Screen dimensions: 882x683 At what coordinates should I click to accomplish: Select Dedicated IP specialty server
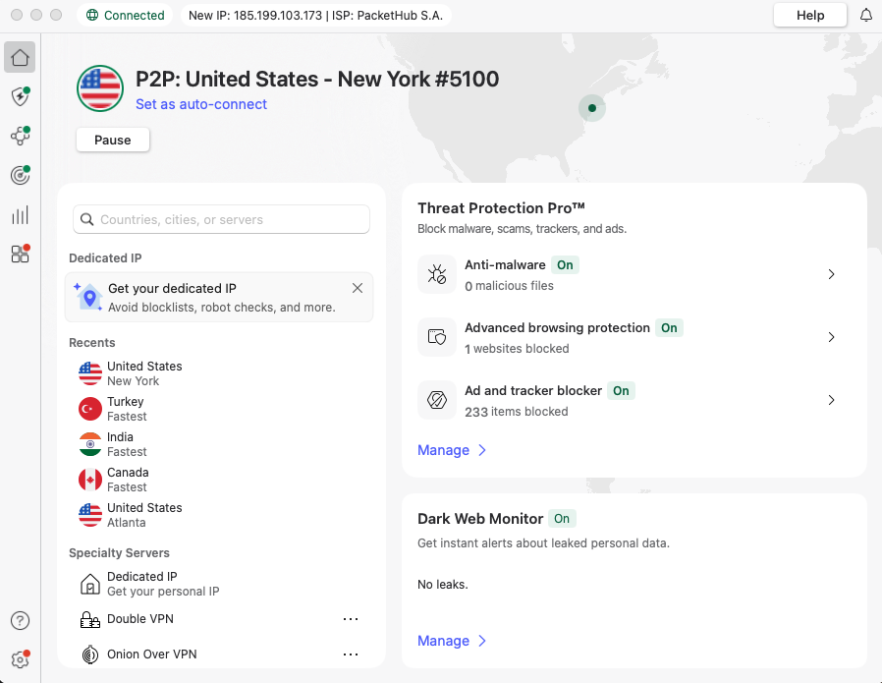219,584
